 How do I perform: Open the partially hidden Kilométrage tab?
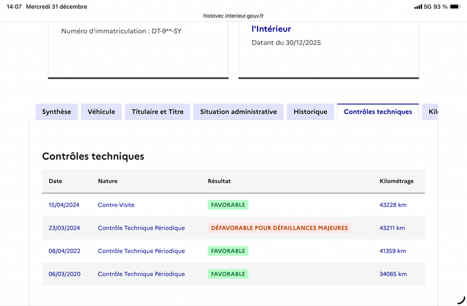point(433,112)
